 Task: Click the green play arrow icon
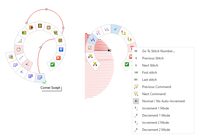(24, 33)
